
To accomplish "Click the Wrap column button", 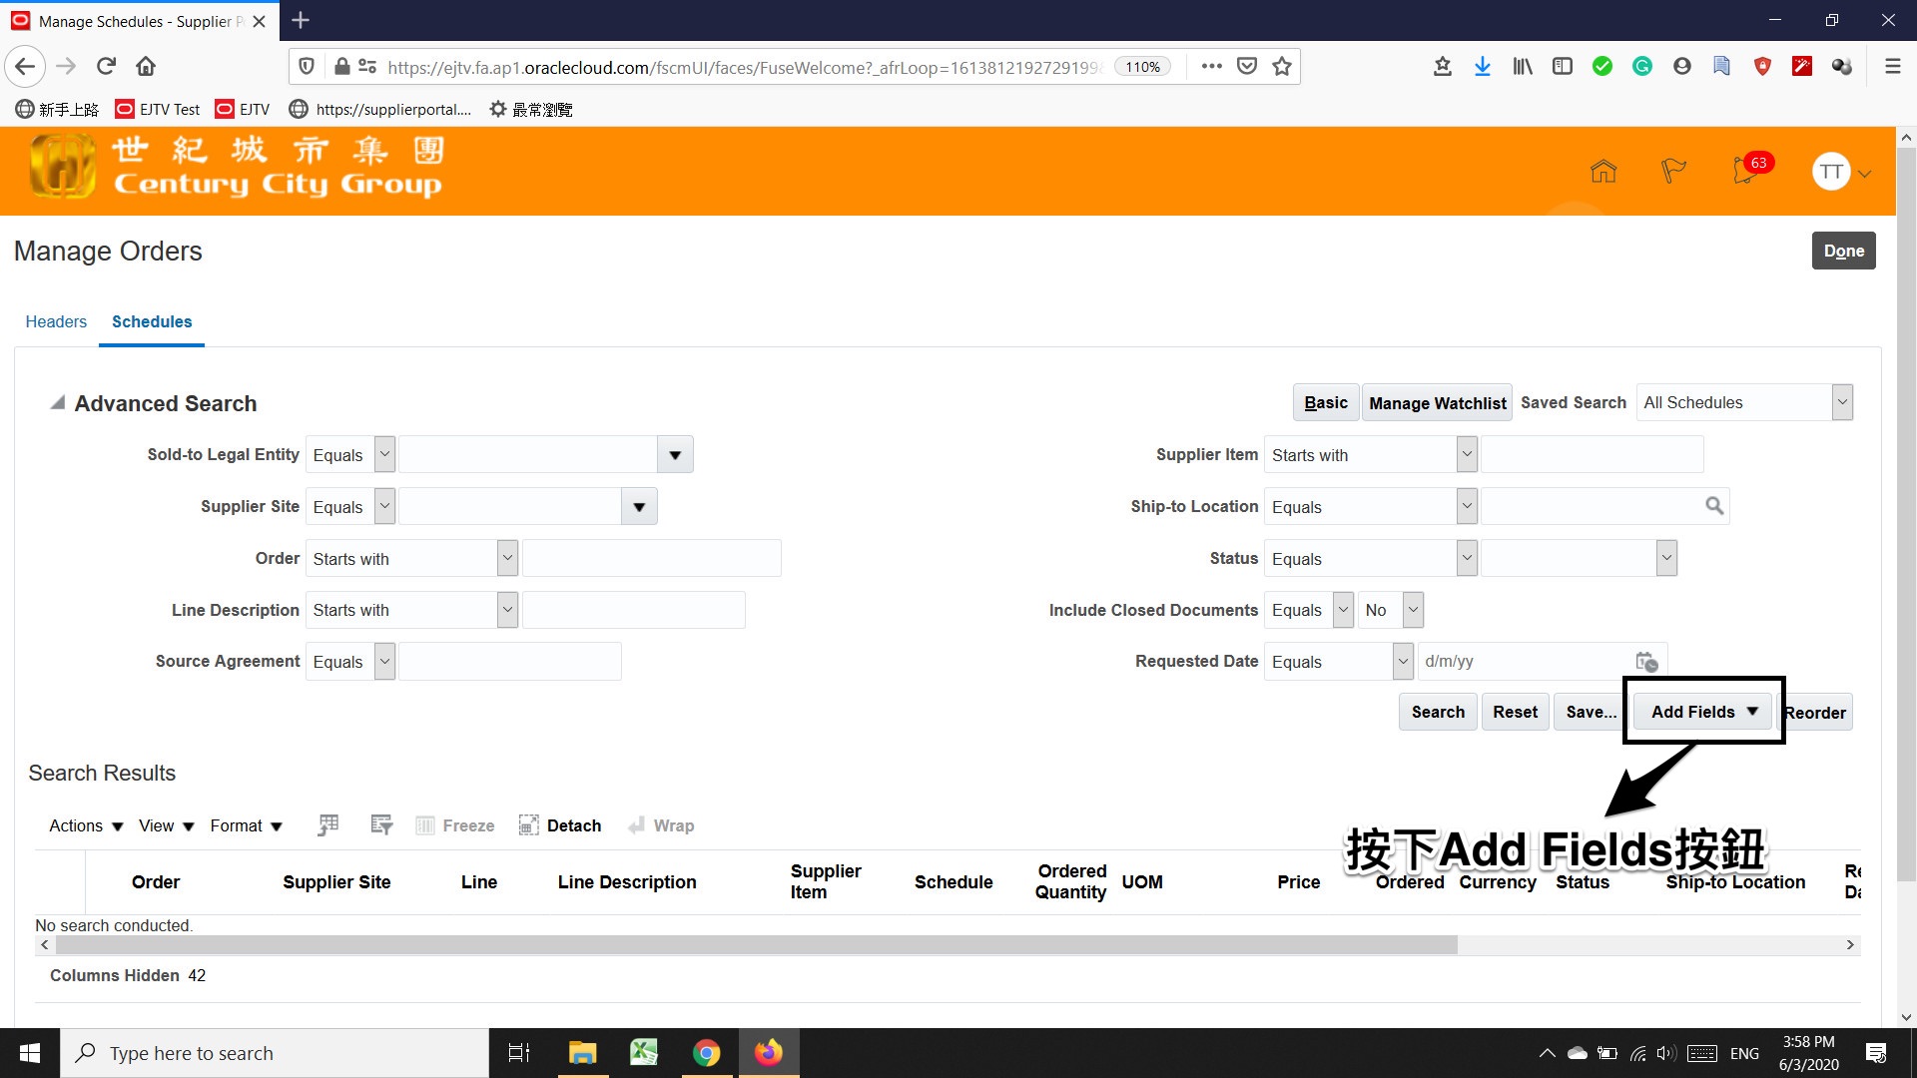I will tap(661, 825).
